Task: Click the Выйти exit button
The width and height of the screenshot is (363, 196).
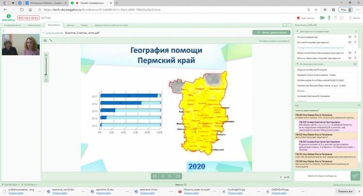Action: coord(353,18)
